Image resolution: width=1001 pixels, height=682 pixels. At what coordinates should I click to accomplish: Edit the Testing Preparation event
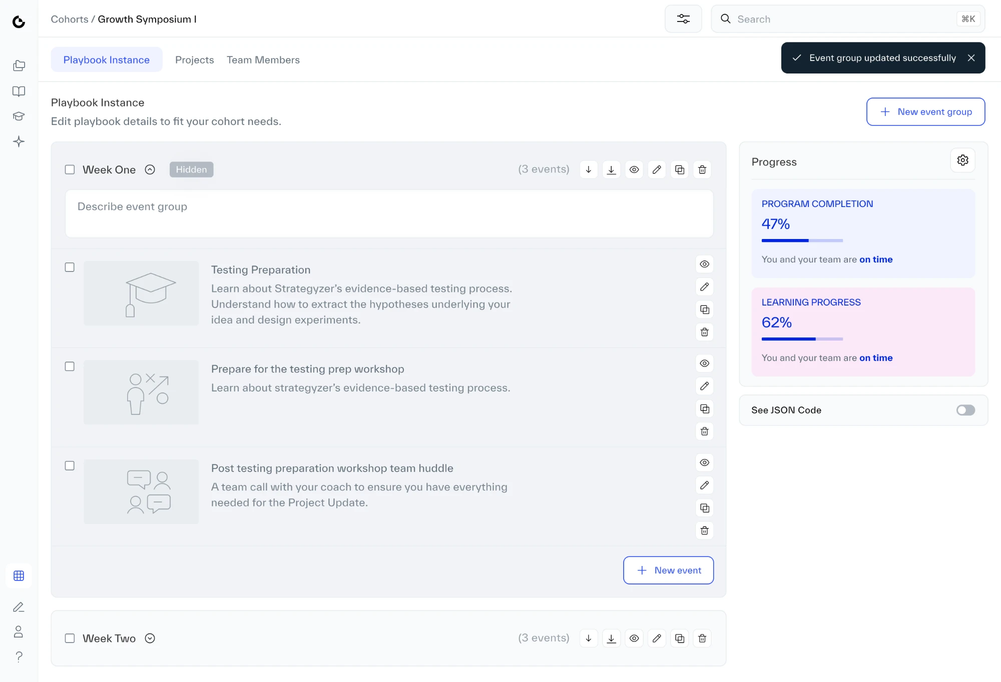pos(705,287)
